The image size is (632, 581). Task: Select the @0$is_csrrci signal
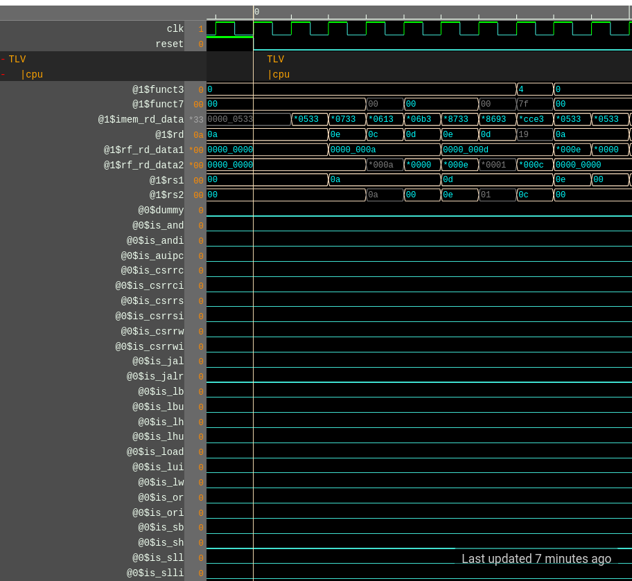point(150,286)
